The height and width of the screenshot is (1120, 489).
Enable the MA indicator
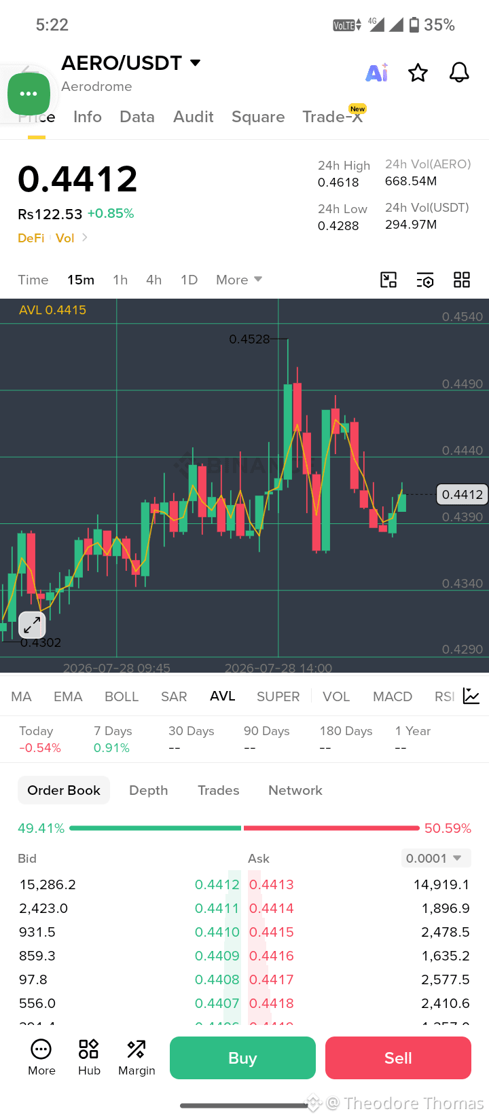(x=22, y=696)
